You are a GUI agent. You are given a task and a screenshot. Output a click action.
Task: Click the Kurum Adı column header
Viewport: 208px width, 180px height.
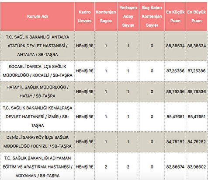(38, 16)
